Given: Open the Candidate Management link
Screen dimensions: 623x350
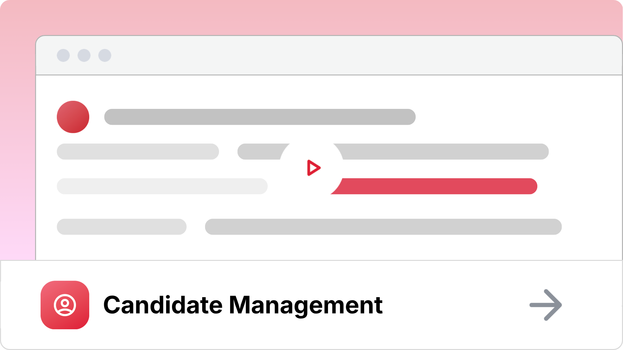Looking at the screenshot, I should [243, 305].
